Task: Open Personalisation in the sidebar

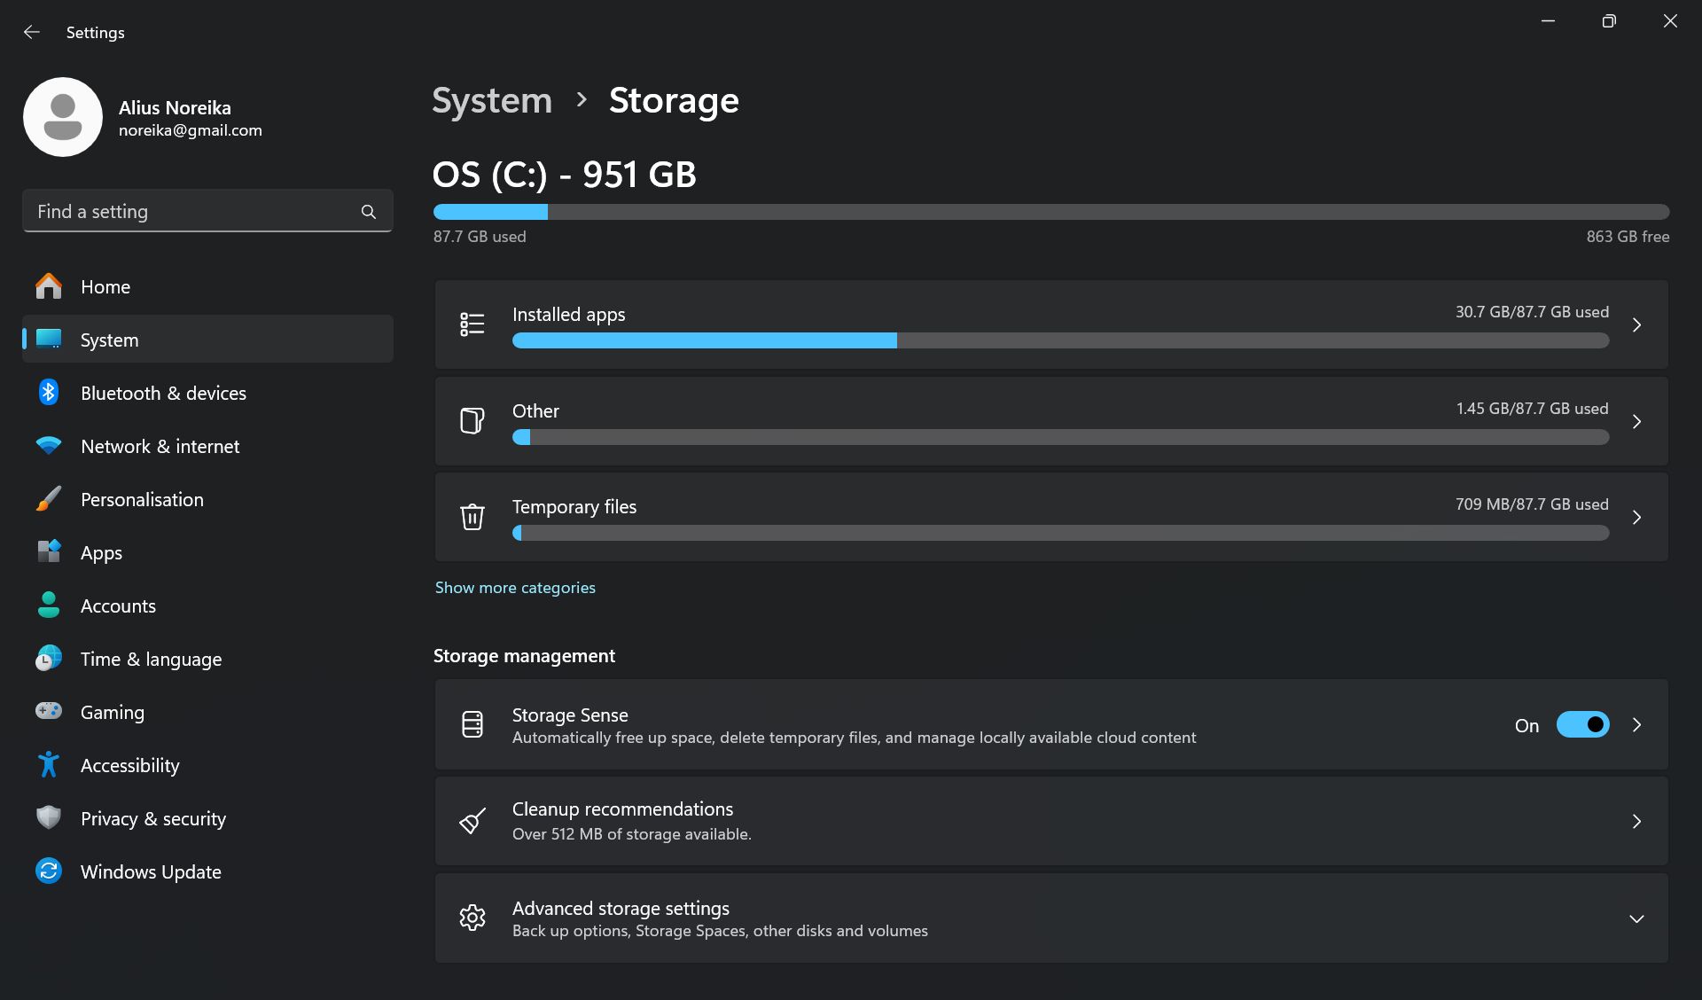Action: pyautogui.click(x=142, y=499)
